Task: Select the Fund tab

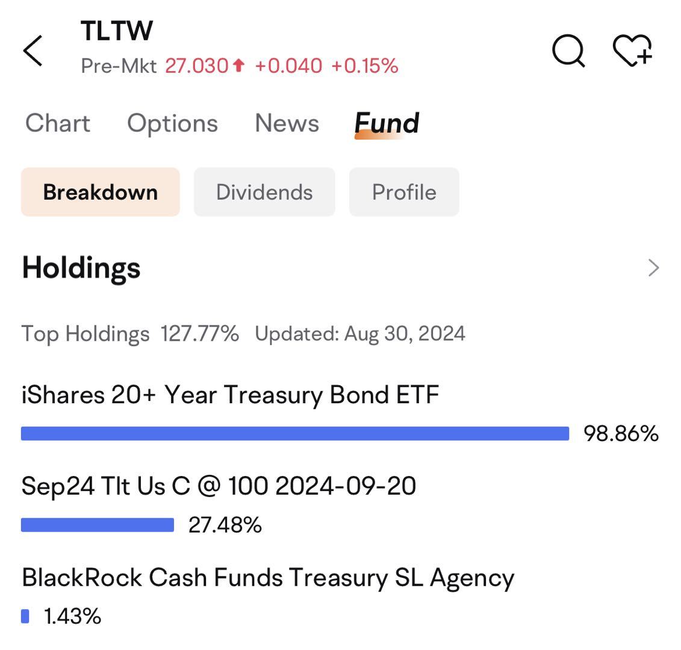Action: pyautogui.click(x=387, y=124)
